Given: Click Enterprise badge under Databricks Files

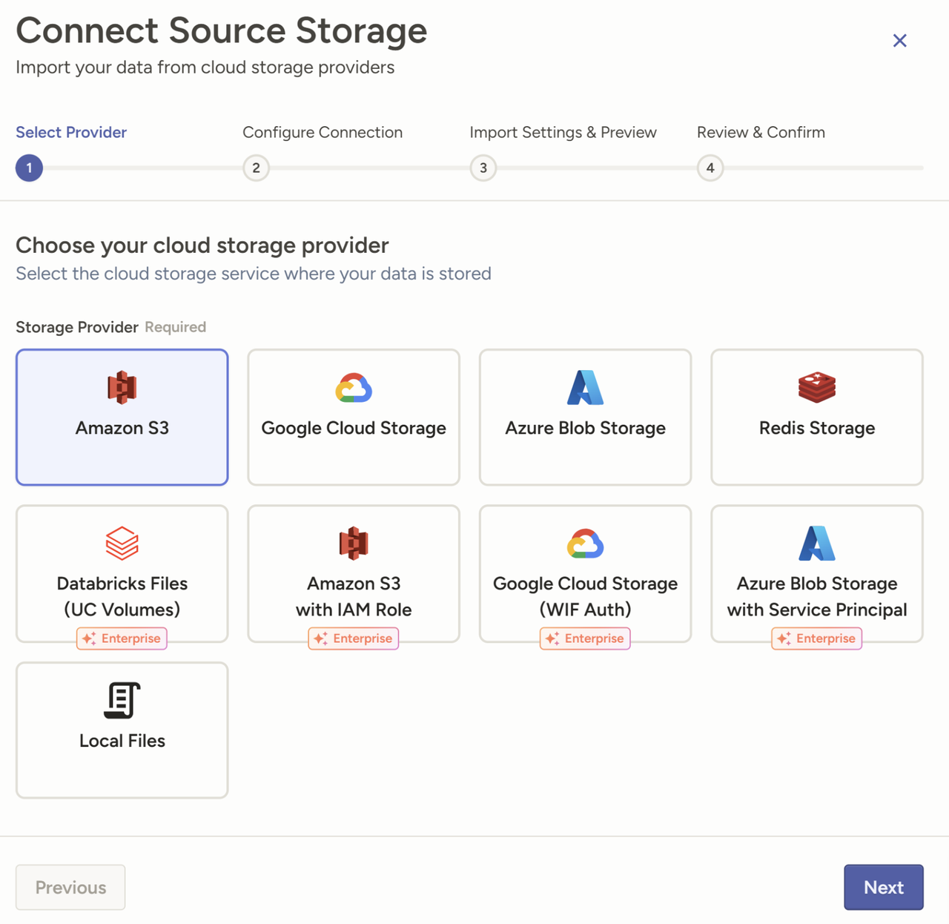Looking at the screenshot, I should coord(122,638).
